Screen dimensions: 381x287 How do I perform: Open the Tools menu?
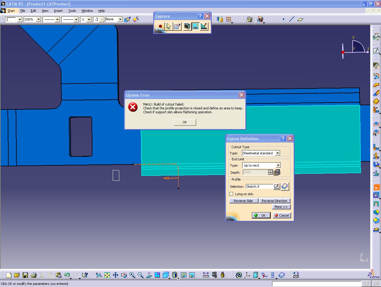72,11
